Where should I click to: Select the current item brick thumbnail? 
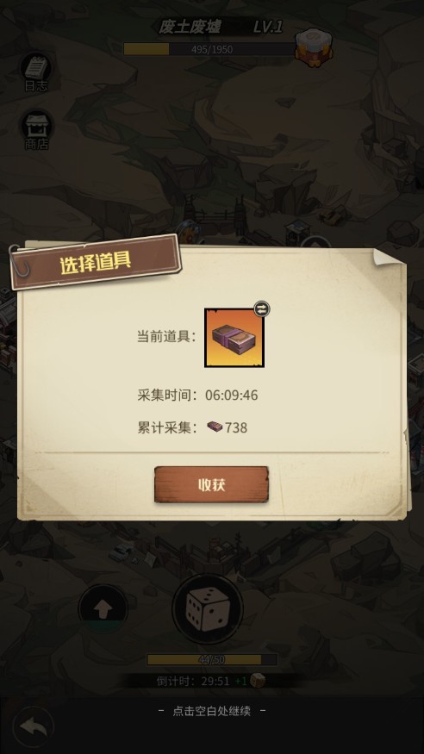(x=234, y=338)
